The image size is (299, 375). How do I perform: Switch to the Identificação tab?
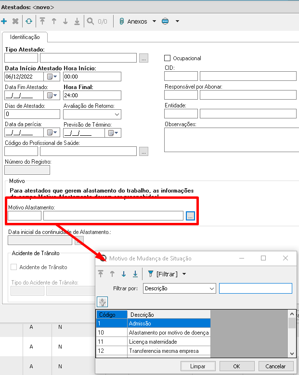point(25,37)
